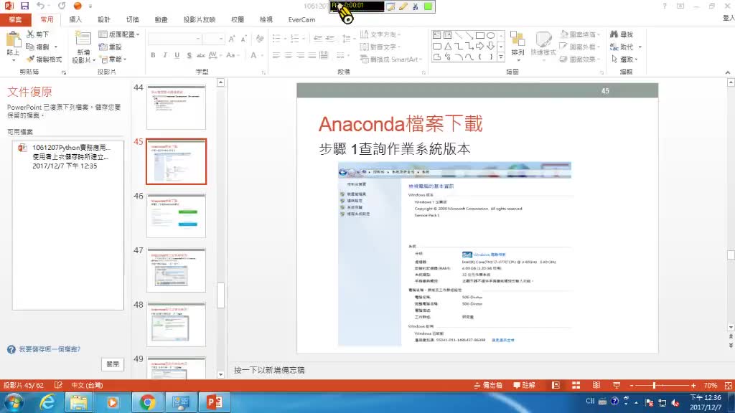Switch to the Design tab
The image size is (735, 413).
click(103, 19)
